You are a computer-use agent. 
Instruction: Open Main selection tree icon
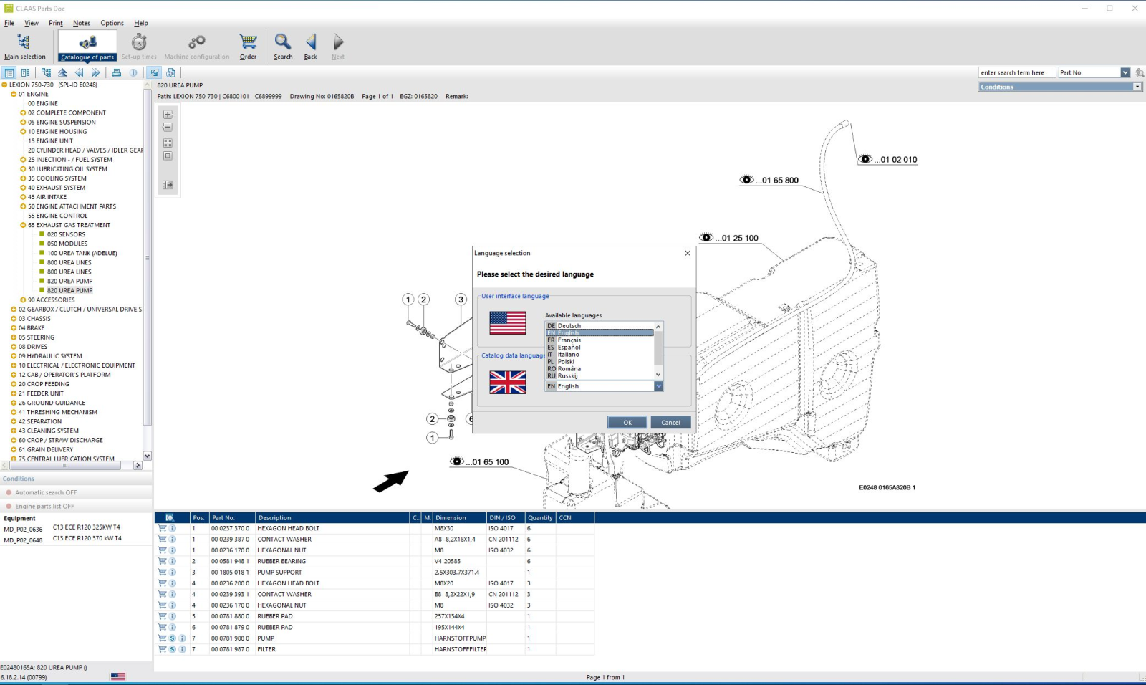point(24,42)
